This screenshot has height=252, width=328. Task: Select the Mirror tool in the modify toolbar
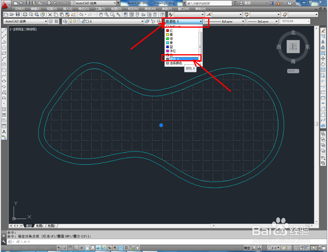pyautogui.click(x=323, y=42)
